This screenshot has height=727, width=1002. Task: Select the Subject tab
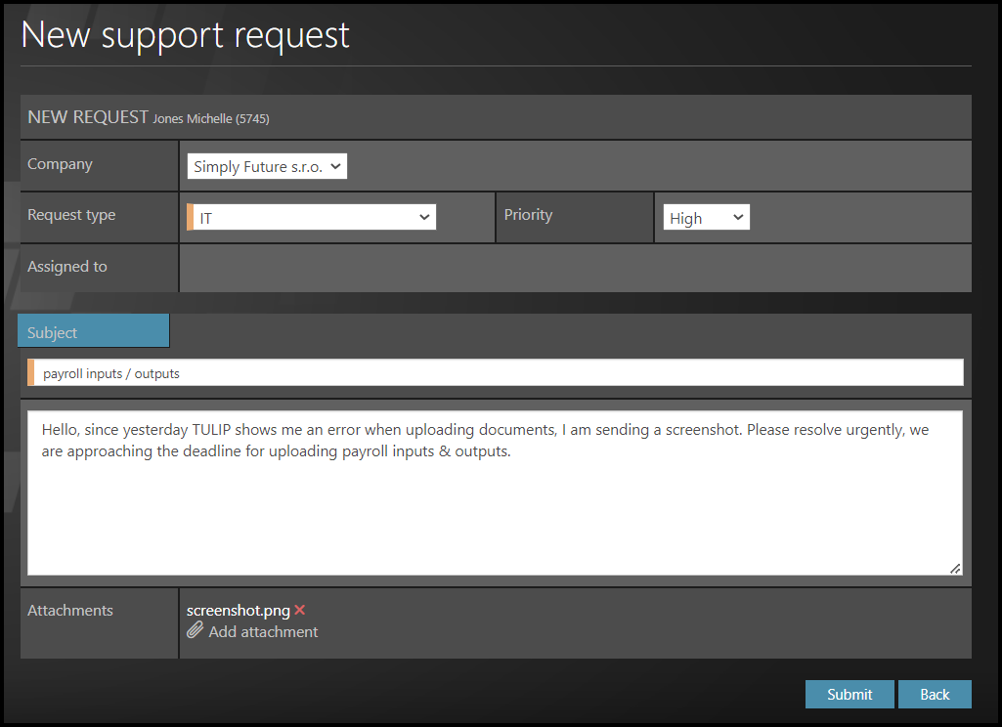pos(94,332)
